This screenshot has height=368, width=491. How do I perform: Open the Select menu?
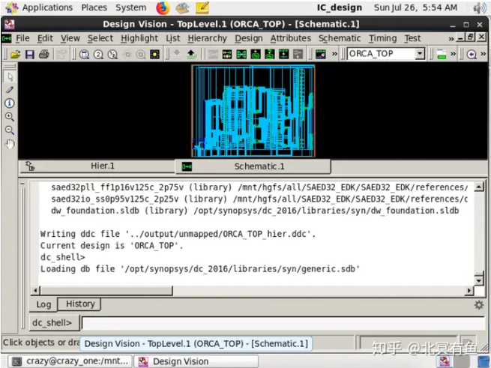(100, 38)
